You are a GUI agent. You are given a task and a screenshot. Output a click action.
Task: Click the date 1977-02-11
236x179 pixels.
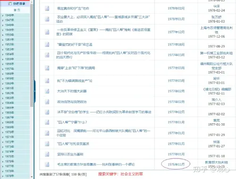click(217, 94)
